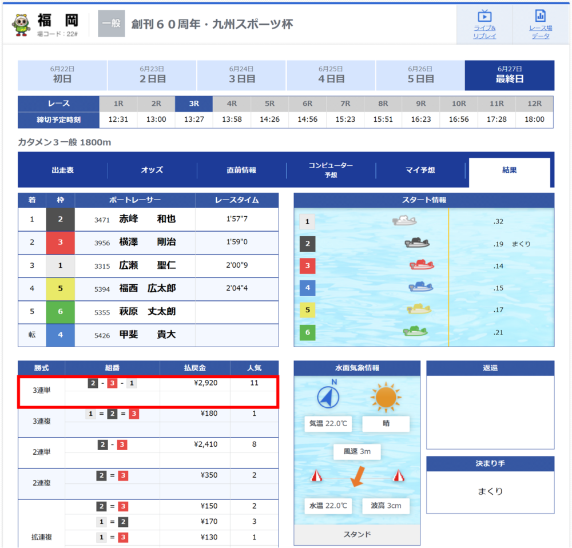
Task: Select race 1R in race list
Action: click(118, 112)
